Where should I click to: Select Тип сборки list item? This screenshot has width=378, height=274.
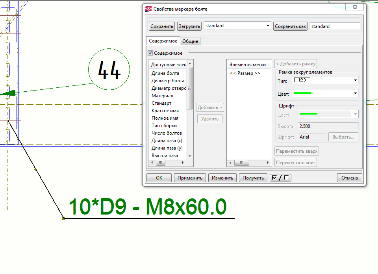pos(164,126)
